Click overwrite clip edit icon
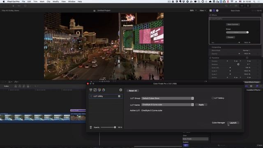This screenshot has width=263, height=148. tap(28, 86)
